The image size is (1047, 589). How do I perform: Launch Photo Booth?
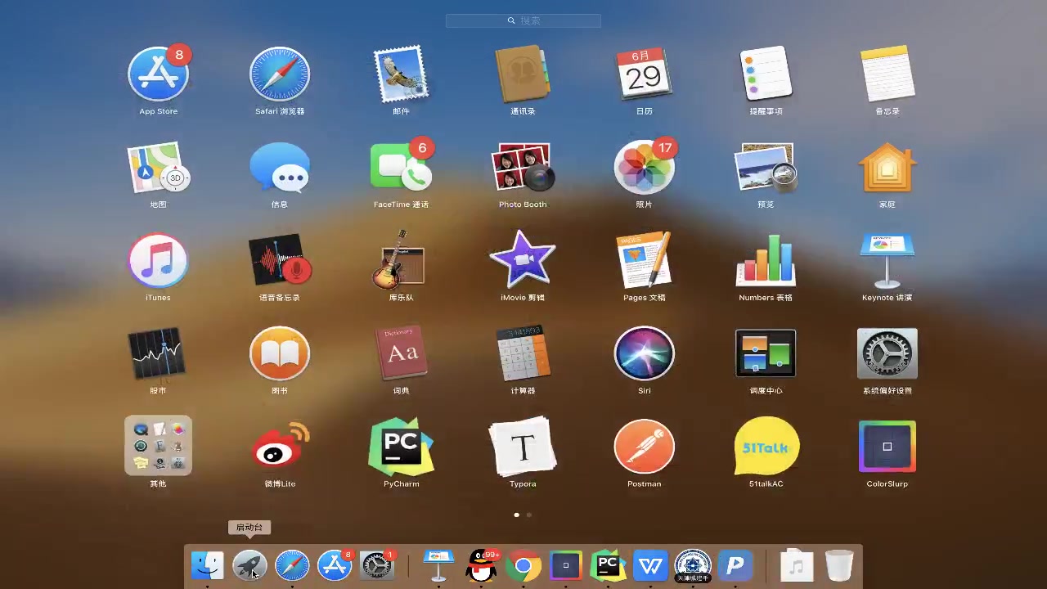pos(523,168)
